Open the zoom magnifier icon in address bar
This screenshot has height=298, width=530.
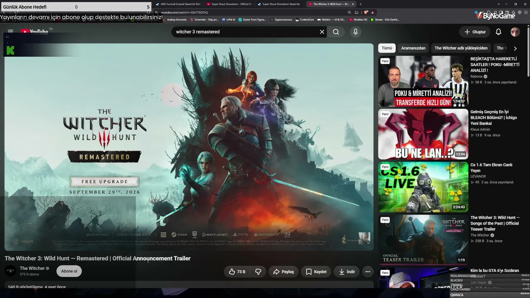coord(349,12)
